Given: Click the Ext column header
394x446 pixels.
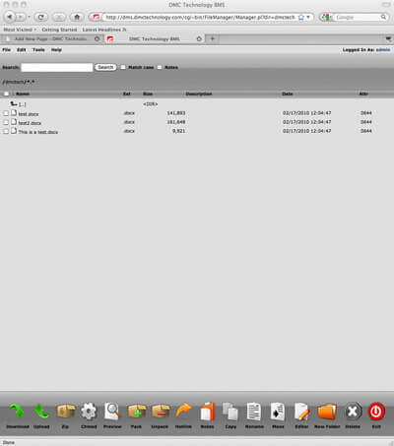Looking at the screenshot, I should [x=127, y=94].
